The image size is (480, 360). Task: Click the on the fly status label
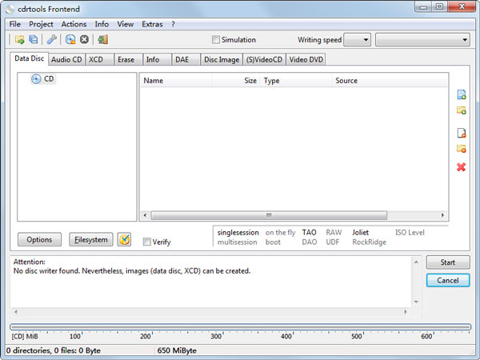click(x=280, y=233)
